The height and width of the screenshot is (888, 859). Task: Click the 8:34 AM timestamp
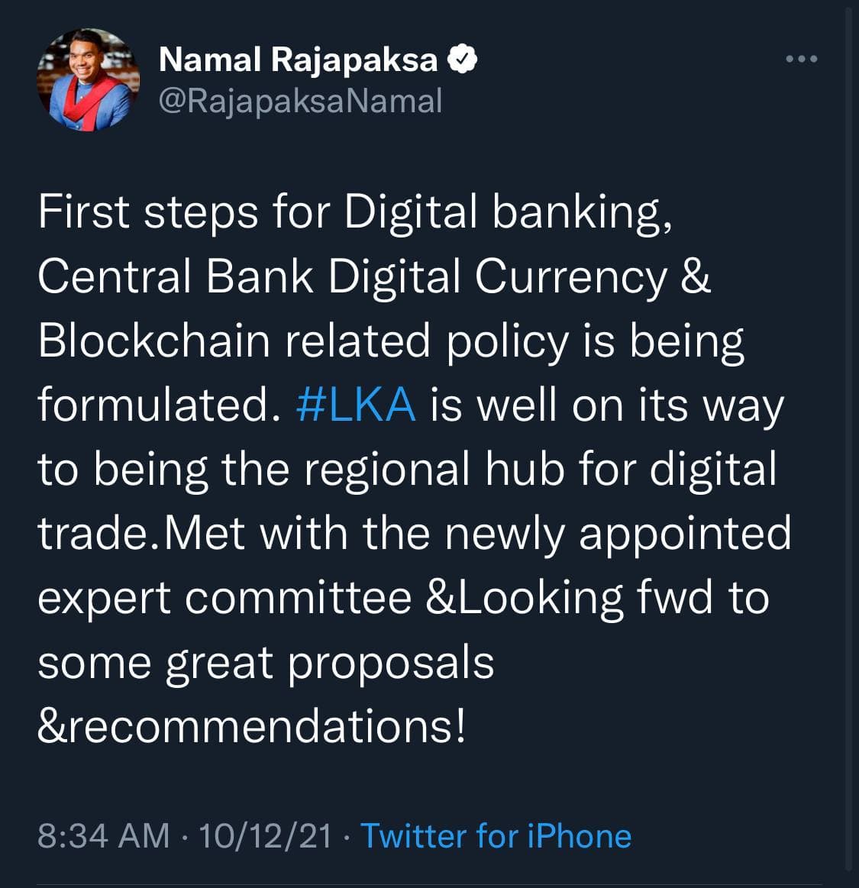click(104, 836)
